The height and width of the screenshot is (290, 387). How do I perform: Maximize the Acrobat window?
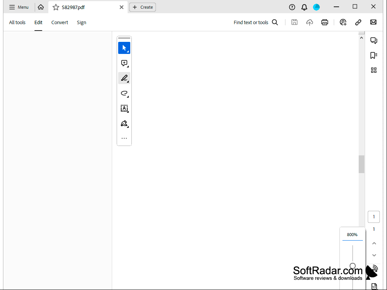355,7
